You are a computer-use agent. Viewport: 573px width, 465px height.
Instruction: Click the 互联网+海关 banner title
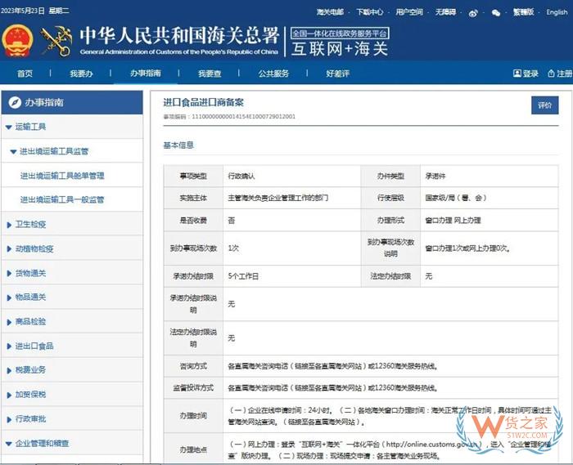pos(340,49)
